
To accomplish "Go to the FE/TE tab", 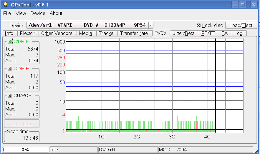I will click(x=208, y=33).
